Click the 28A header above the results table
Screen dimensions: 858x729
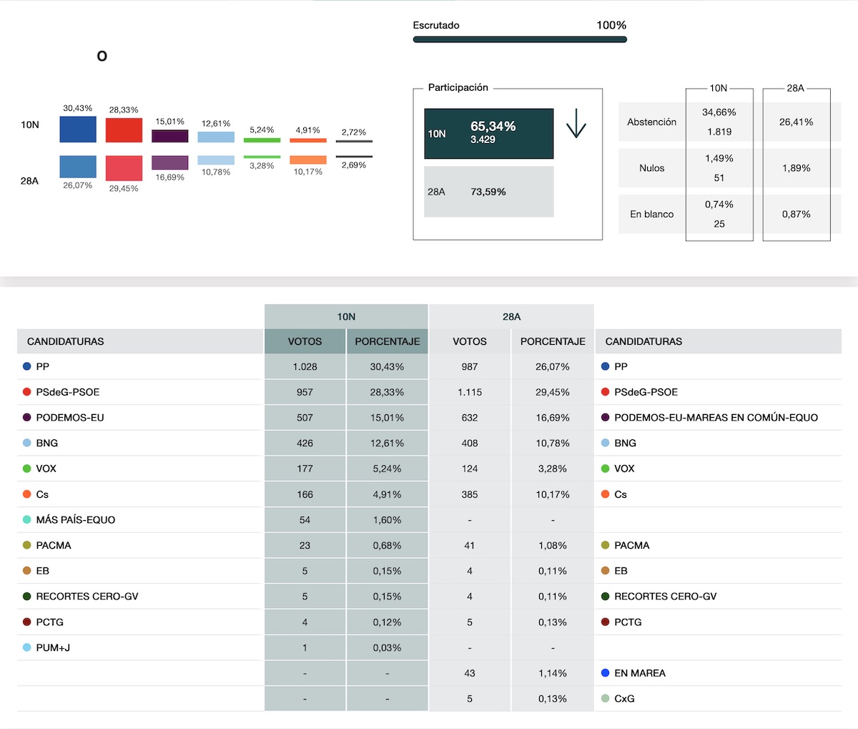(x=511, y=317)
